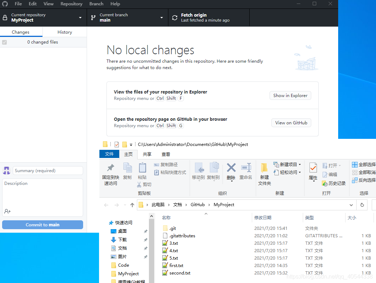Click the 复制 copy icon in ribbon
This screenshot has height=283, width=376.
pyautogui.click(x=127, y=168)
